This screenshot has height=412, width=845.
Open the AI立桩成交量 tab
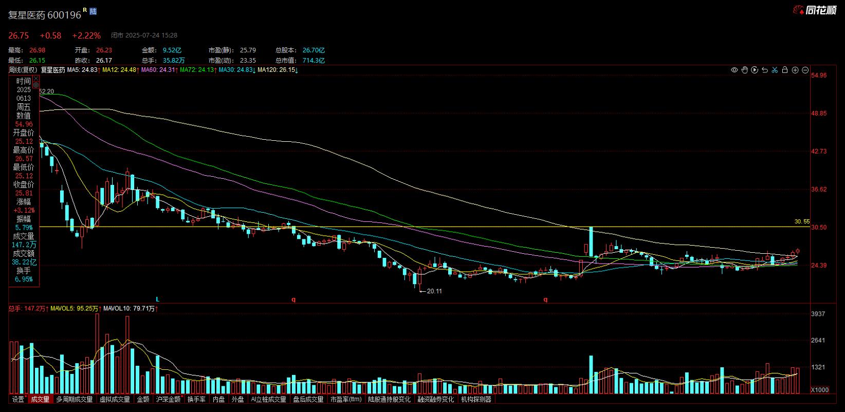pyautogui.click(x=268, y=399)
